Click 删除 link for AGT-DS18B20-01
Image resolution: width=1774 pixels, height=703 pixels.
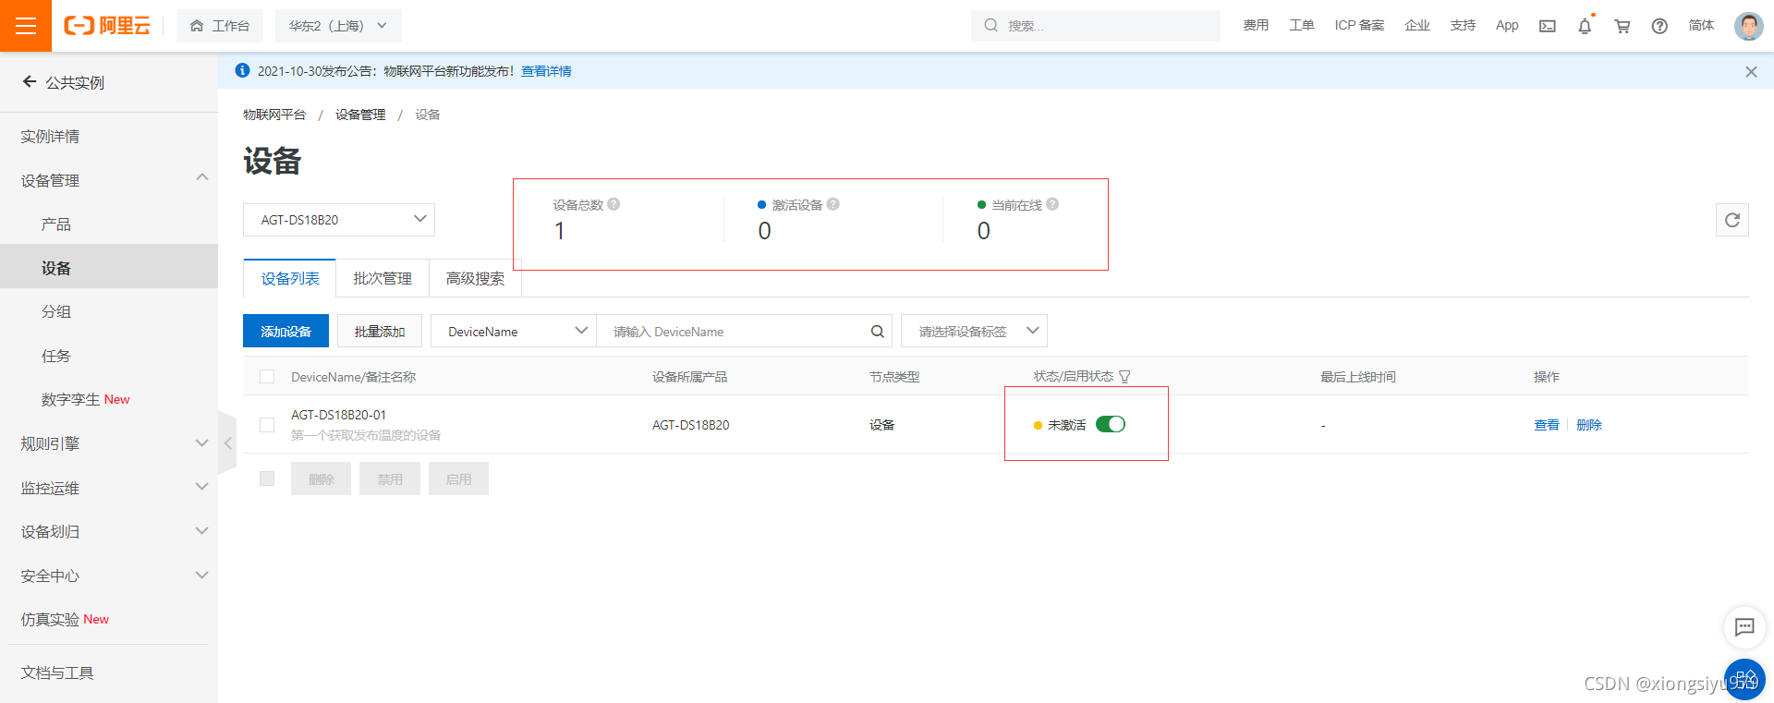[1589, 425]
